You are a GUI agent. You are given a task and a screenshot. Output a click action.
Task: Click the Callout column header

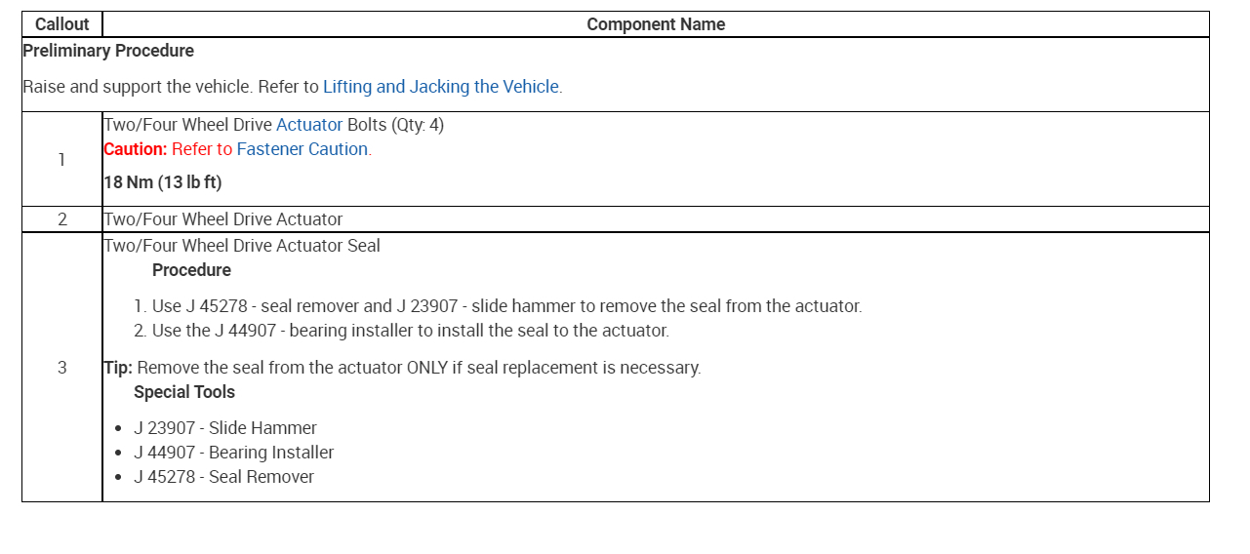61,24
